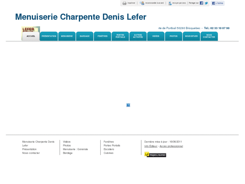Open the Menuiserie tab

click(67, 36)
